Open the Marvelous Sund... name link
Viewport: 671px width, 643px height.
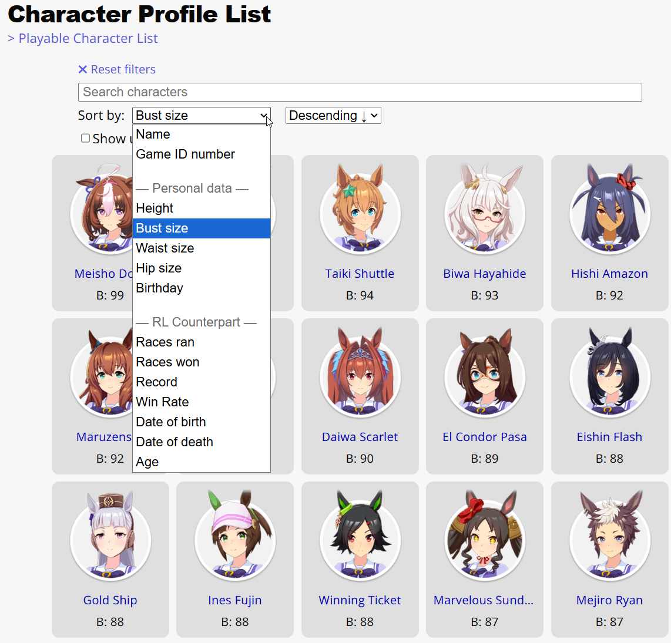coord(484,600)
